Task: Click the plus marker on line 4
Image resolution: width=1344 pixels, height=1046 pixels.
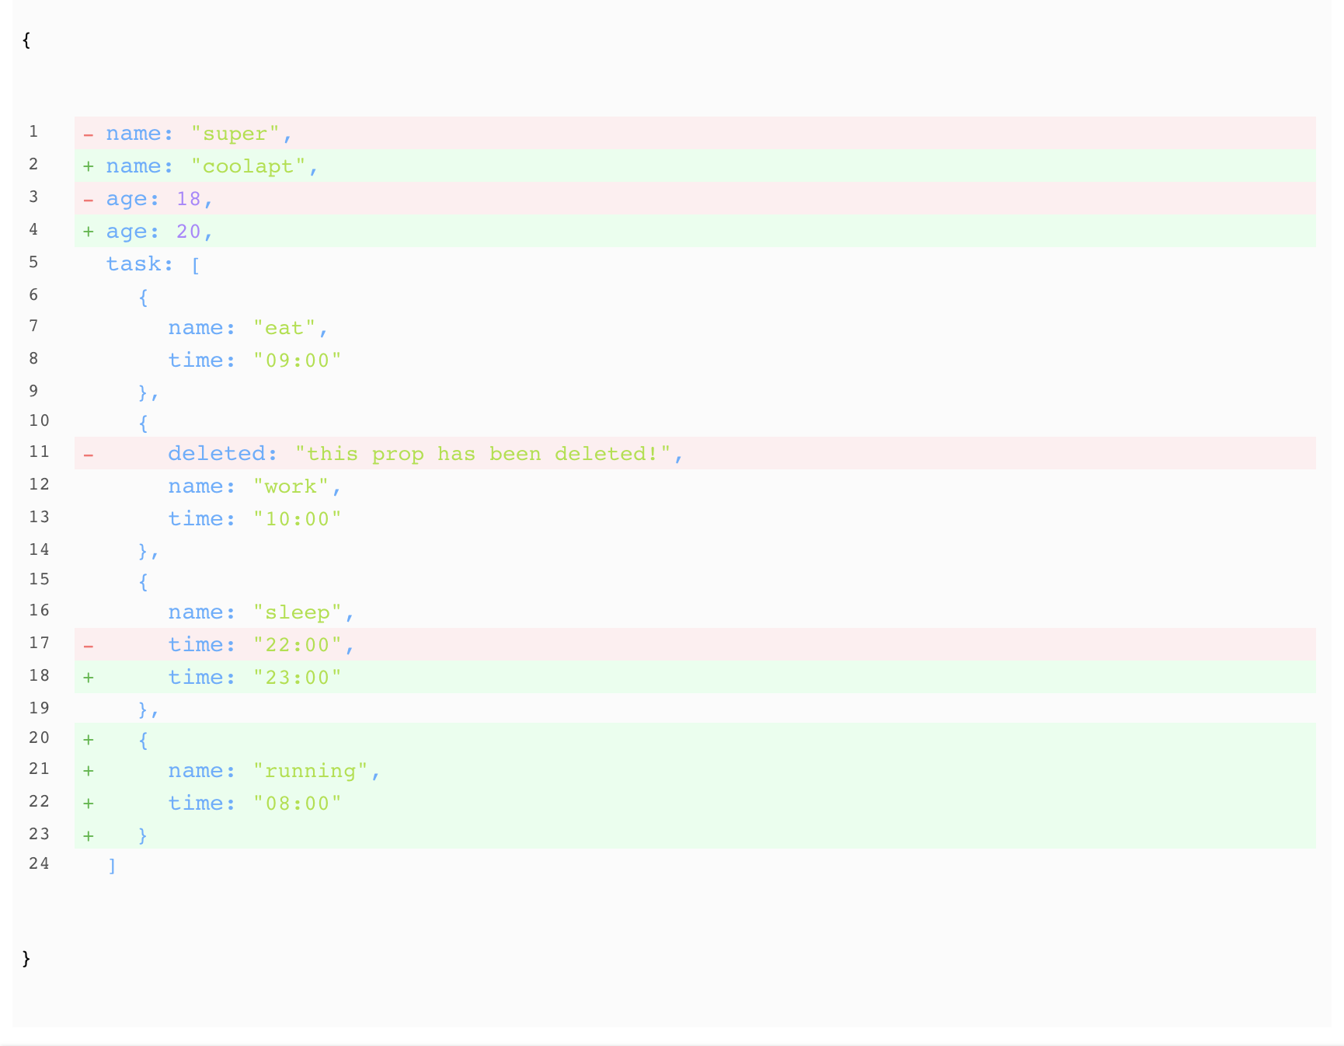Action: point(89,232)
